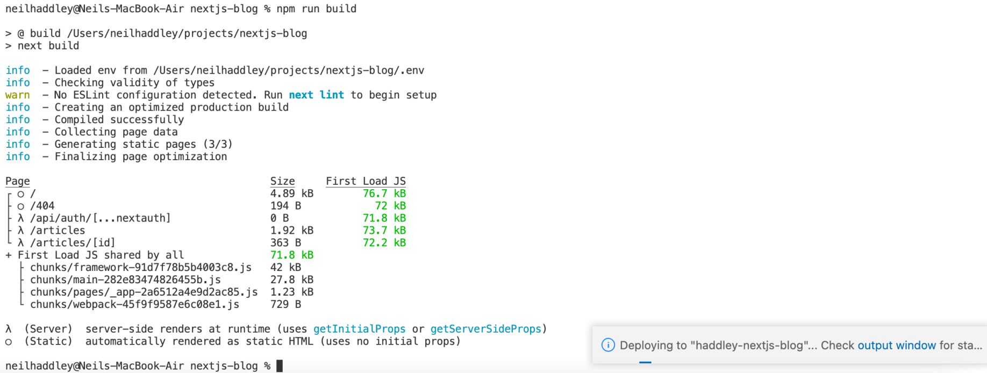The image size is (987, 373).
Task: Click the First Load JS column header
Action: pos(366,181)
